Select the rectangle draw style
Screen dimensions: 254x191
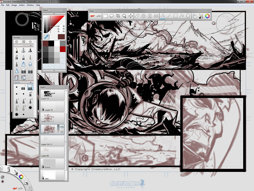tap(175, 16)
